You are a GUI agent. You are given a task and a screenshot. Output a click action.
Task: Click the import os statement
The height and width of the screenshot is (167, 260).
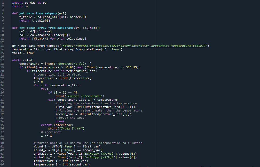tap(20, 6)
